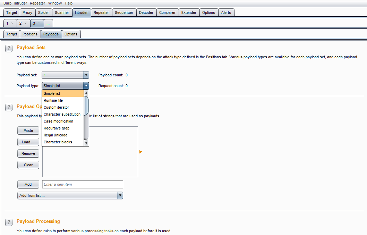Switch to the Extender tab
Viewport: 367px width, 235px height.
(x=189, y=12)
